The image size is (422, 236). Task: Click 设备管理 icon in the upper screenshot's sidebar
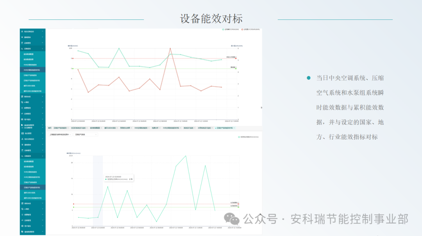point(22,43)
